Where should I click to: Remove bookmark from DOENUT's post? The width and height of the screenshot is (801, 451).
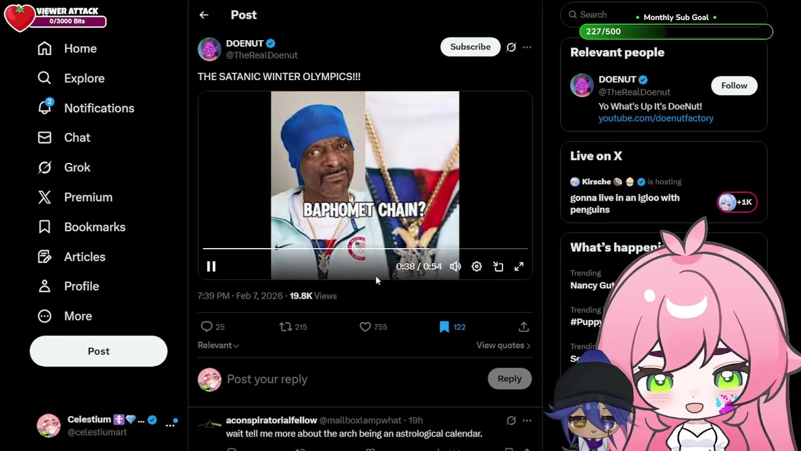click(444, 327)
